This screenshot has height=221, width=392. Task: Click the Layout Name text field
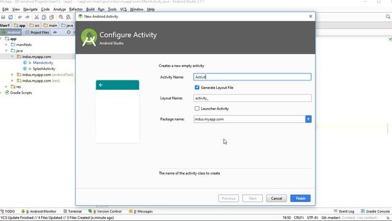click(x=252, y=98)
